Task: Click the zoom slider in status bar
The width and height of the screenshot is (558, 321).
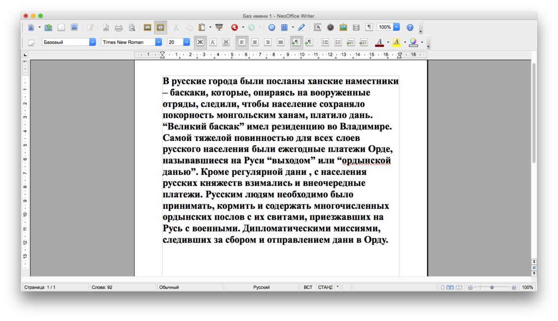Action: (492, 288)
